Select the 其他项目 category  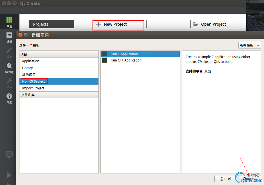coord(59,74)
